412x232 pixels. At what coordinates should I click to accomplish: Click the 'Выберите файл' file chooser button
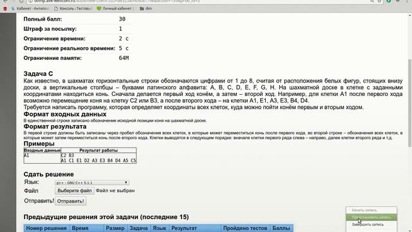click(x=75, y=191)
